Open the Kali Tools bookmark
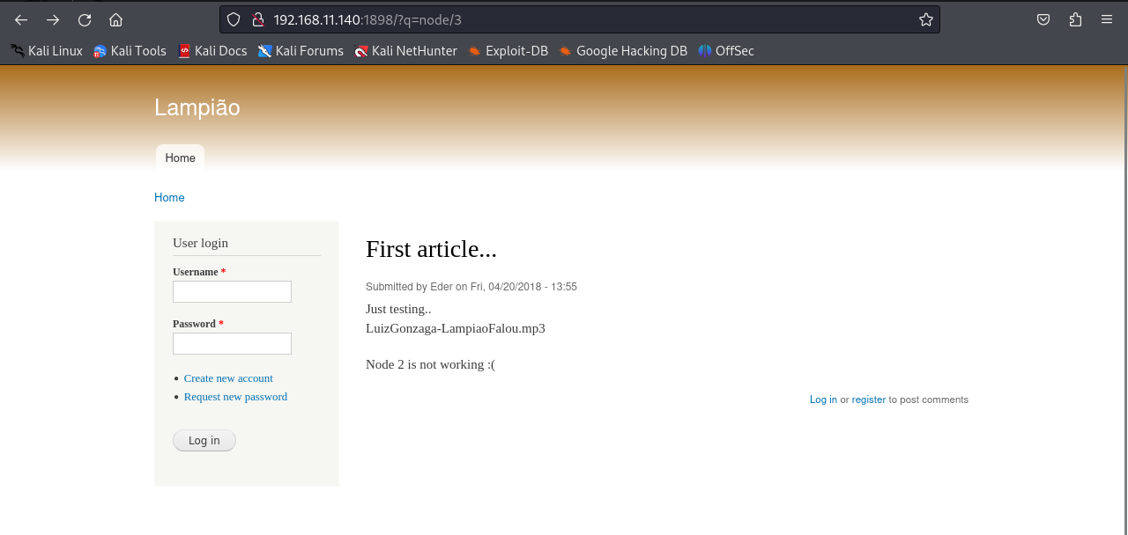This screenshot has height=535, width=1128. (x=130, y=51)
